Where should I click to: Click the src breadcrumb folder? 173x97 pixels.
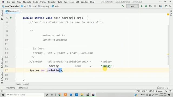click(x=24, y=6)
